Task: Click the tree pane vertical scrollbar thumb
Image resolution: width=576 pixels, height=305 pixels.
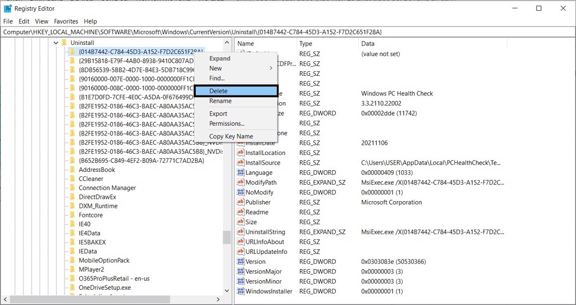Action: (227, 238)
